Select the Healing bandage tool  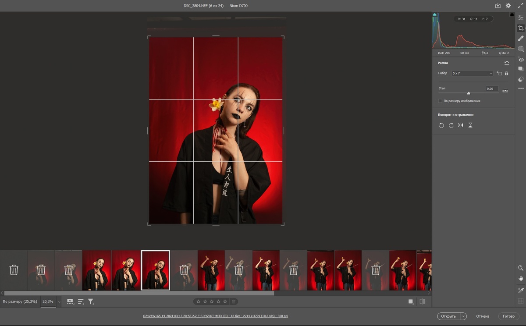[521, 39]
